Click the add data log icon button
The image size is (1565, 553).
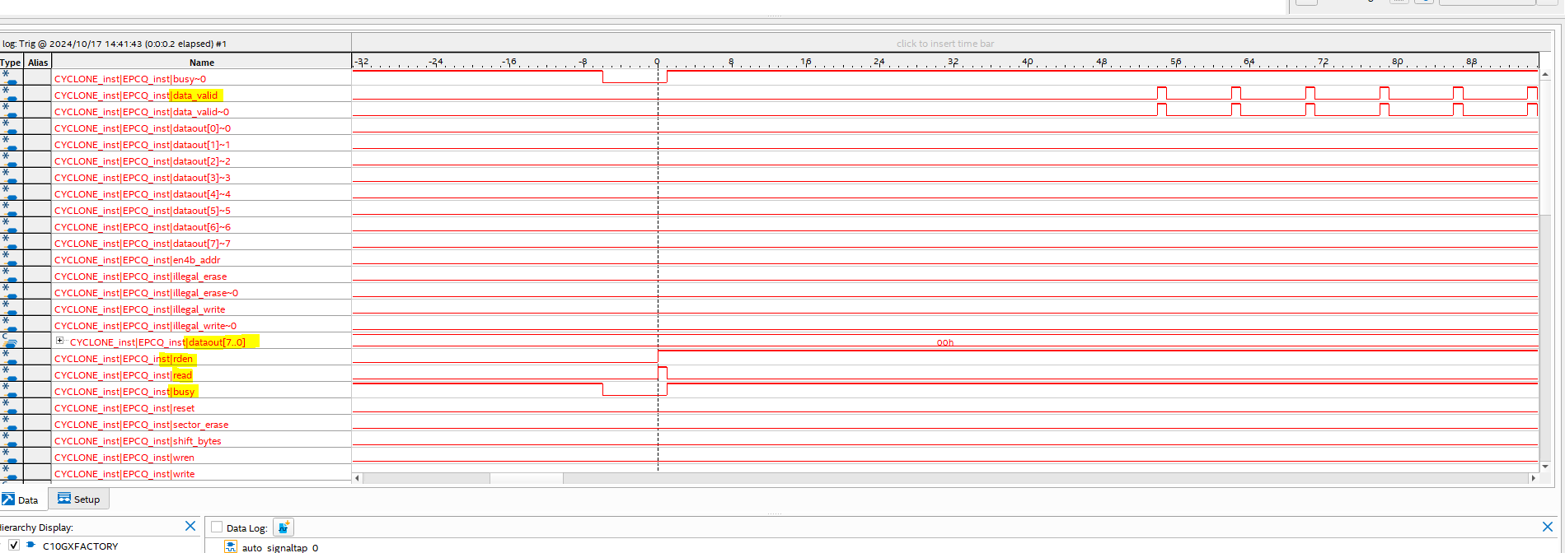tap(283, 527)
